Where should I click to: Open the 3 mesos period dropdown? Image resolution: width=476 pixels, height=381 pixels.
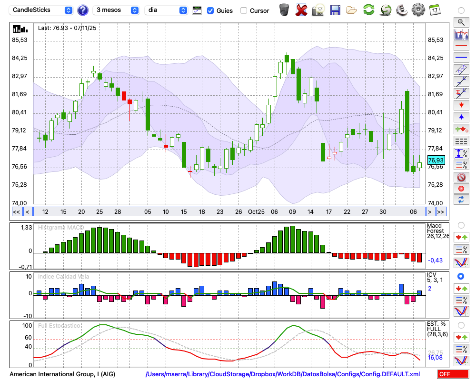click(117, 10)
